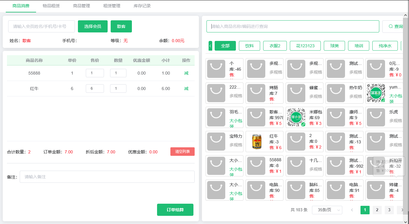
Task: Click the 选择会员 button
Action: tap(92, 26)
